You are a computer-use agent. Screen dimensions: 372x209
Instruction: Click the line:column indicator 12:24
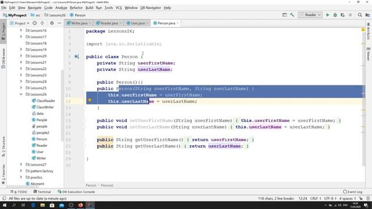pos(303,199)
